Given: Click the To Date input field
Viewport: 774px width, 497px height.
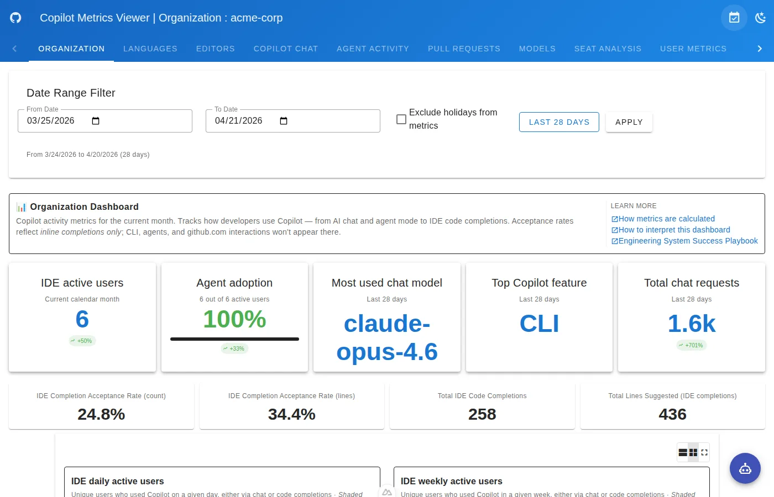Looking at the screenshot, I should click(293, 121).
